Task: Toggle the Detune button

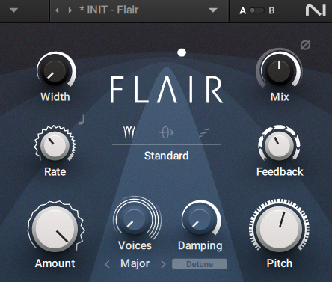Action: tap(200, 264)
